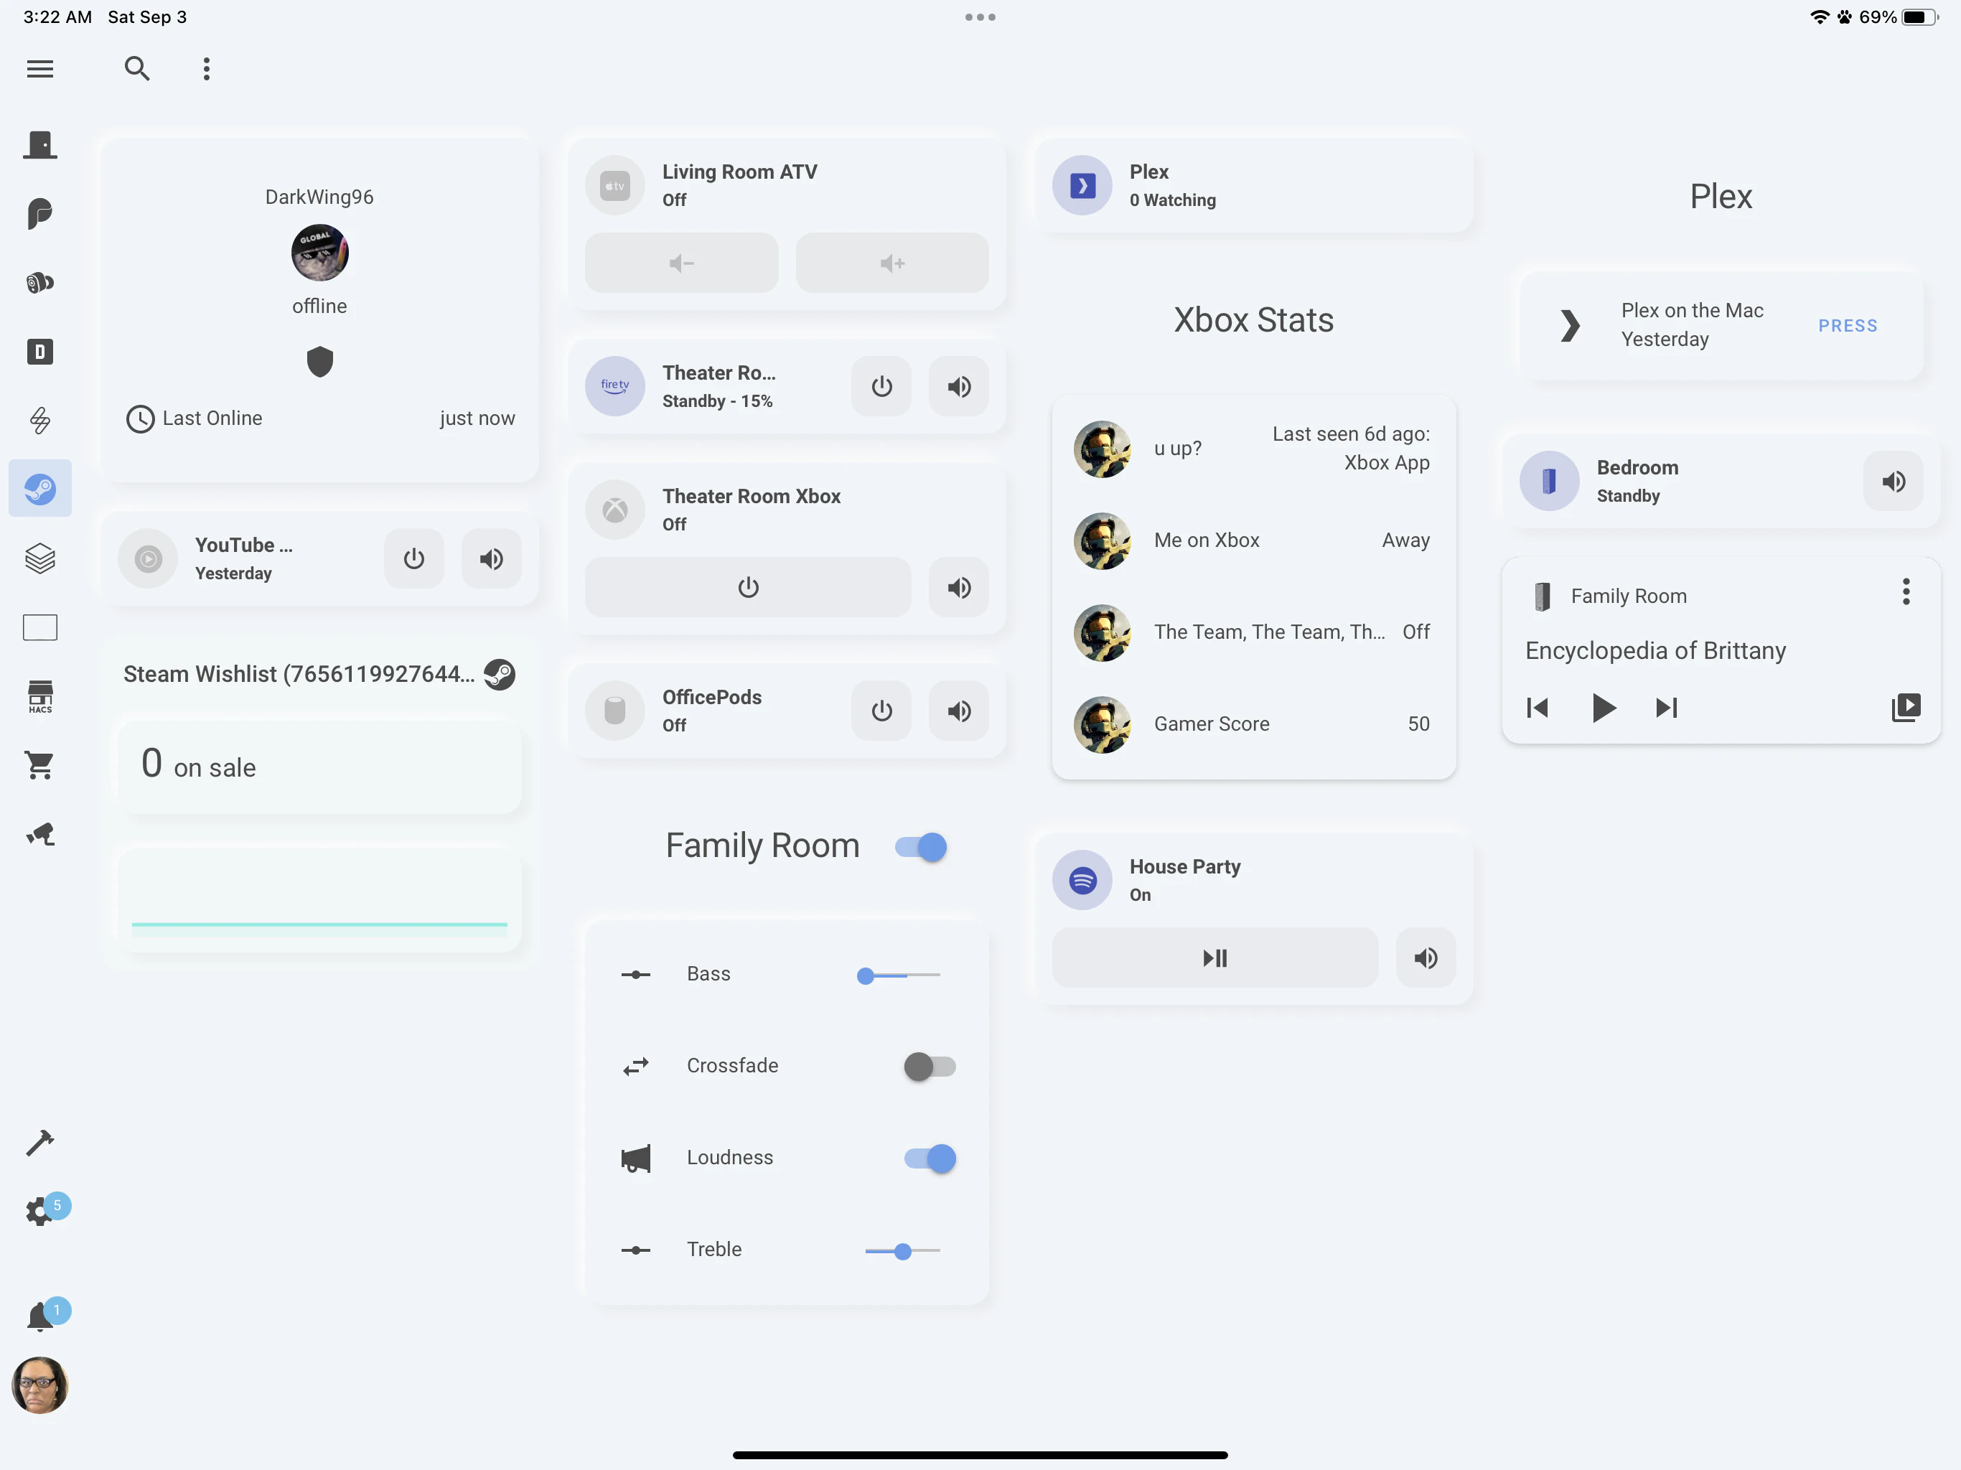The image size is (1961, 1470).
Task: Adjust the Bass slider
Action: [x=898, y=975]
